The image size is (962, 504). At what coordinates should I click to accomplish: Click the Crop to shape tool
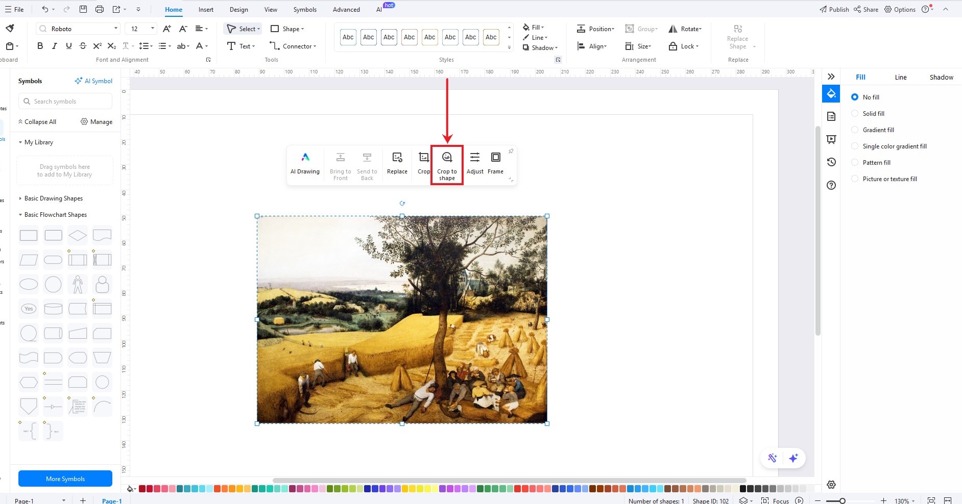click(447, 165)
